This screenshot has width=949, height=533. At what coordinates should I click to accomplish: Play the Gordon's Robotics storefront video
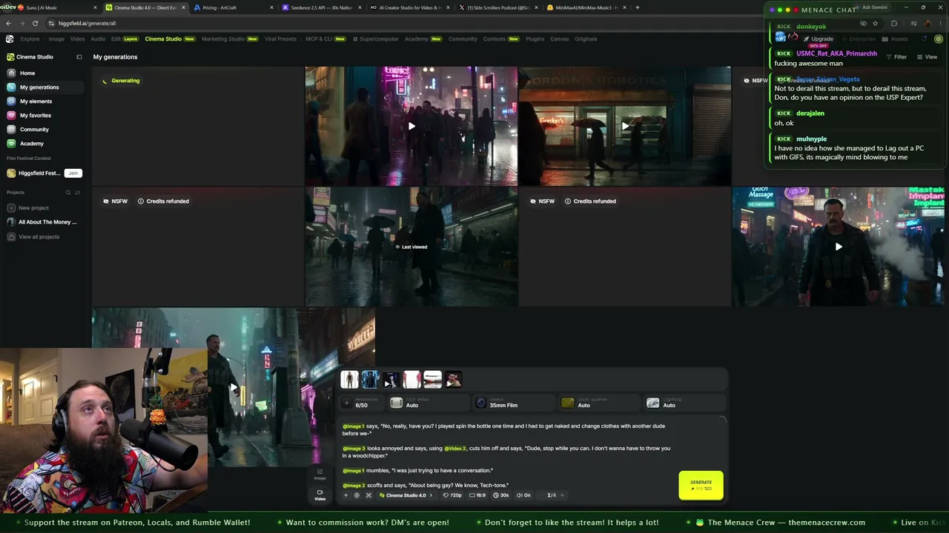point(625,126)
